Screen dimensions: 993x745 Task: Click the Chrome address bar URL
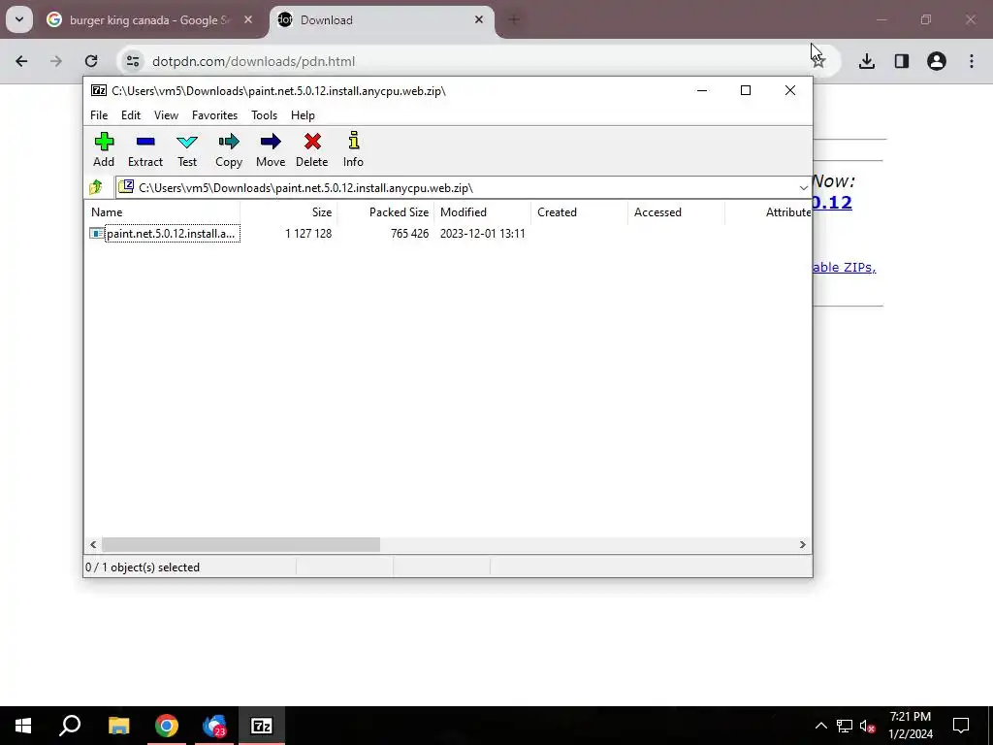point(253,61)
